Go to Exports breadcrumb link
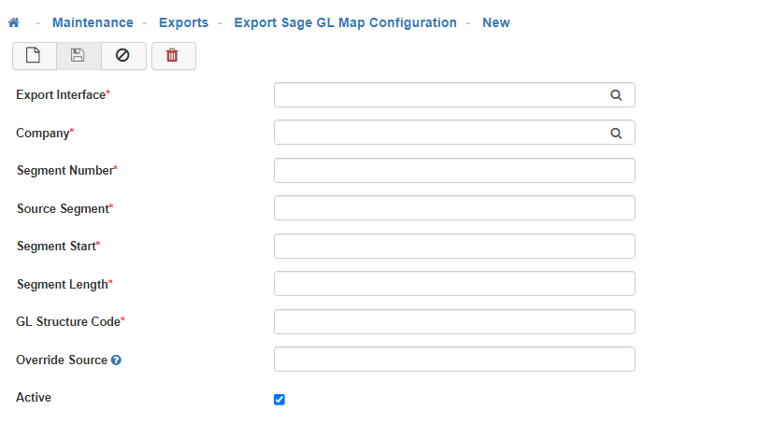Image resolution: width=757 pixels, height=424 pixels. point(183,22)
